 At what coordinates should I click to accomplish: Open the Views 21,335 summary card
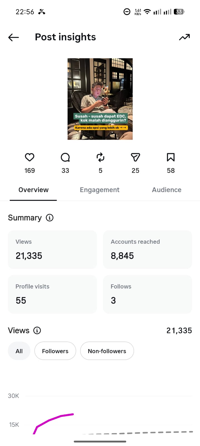[x=52, y=249]
